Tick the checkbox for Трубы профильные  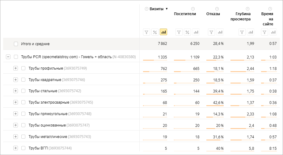point(23,68)
